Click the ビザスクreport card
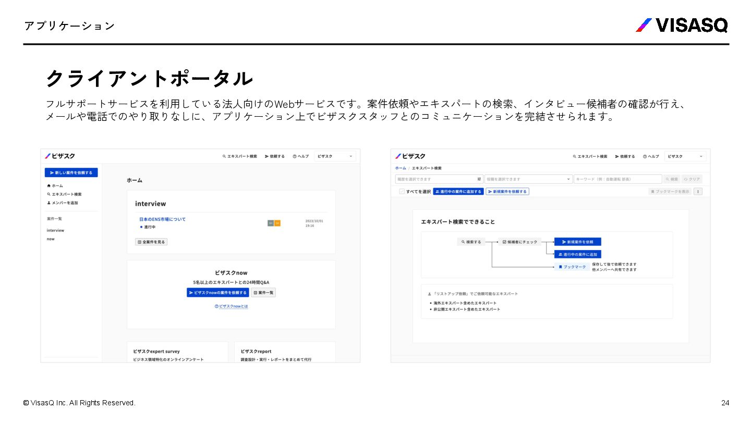Image resolution: width=751 pixels, height=422 pixels. (285, 352)
